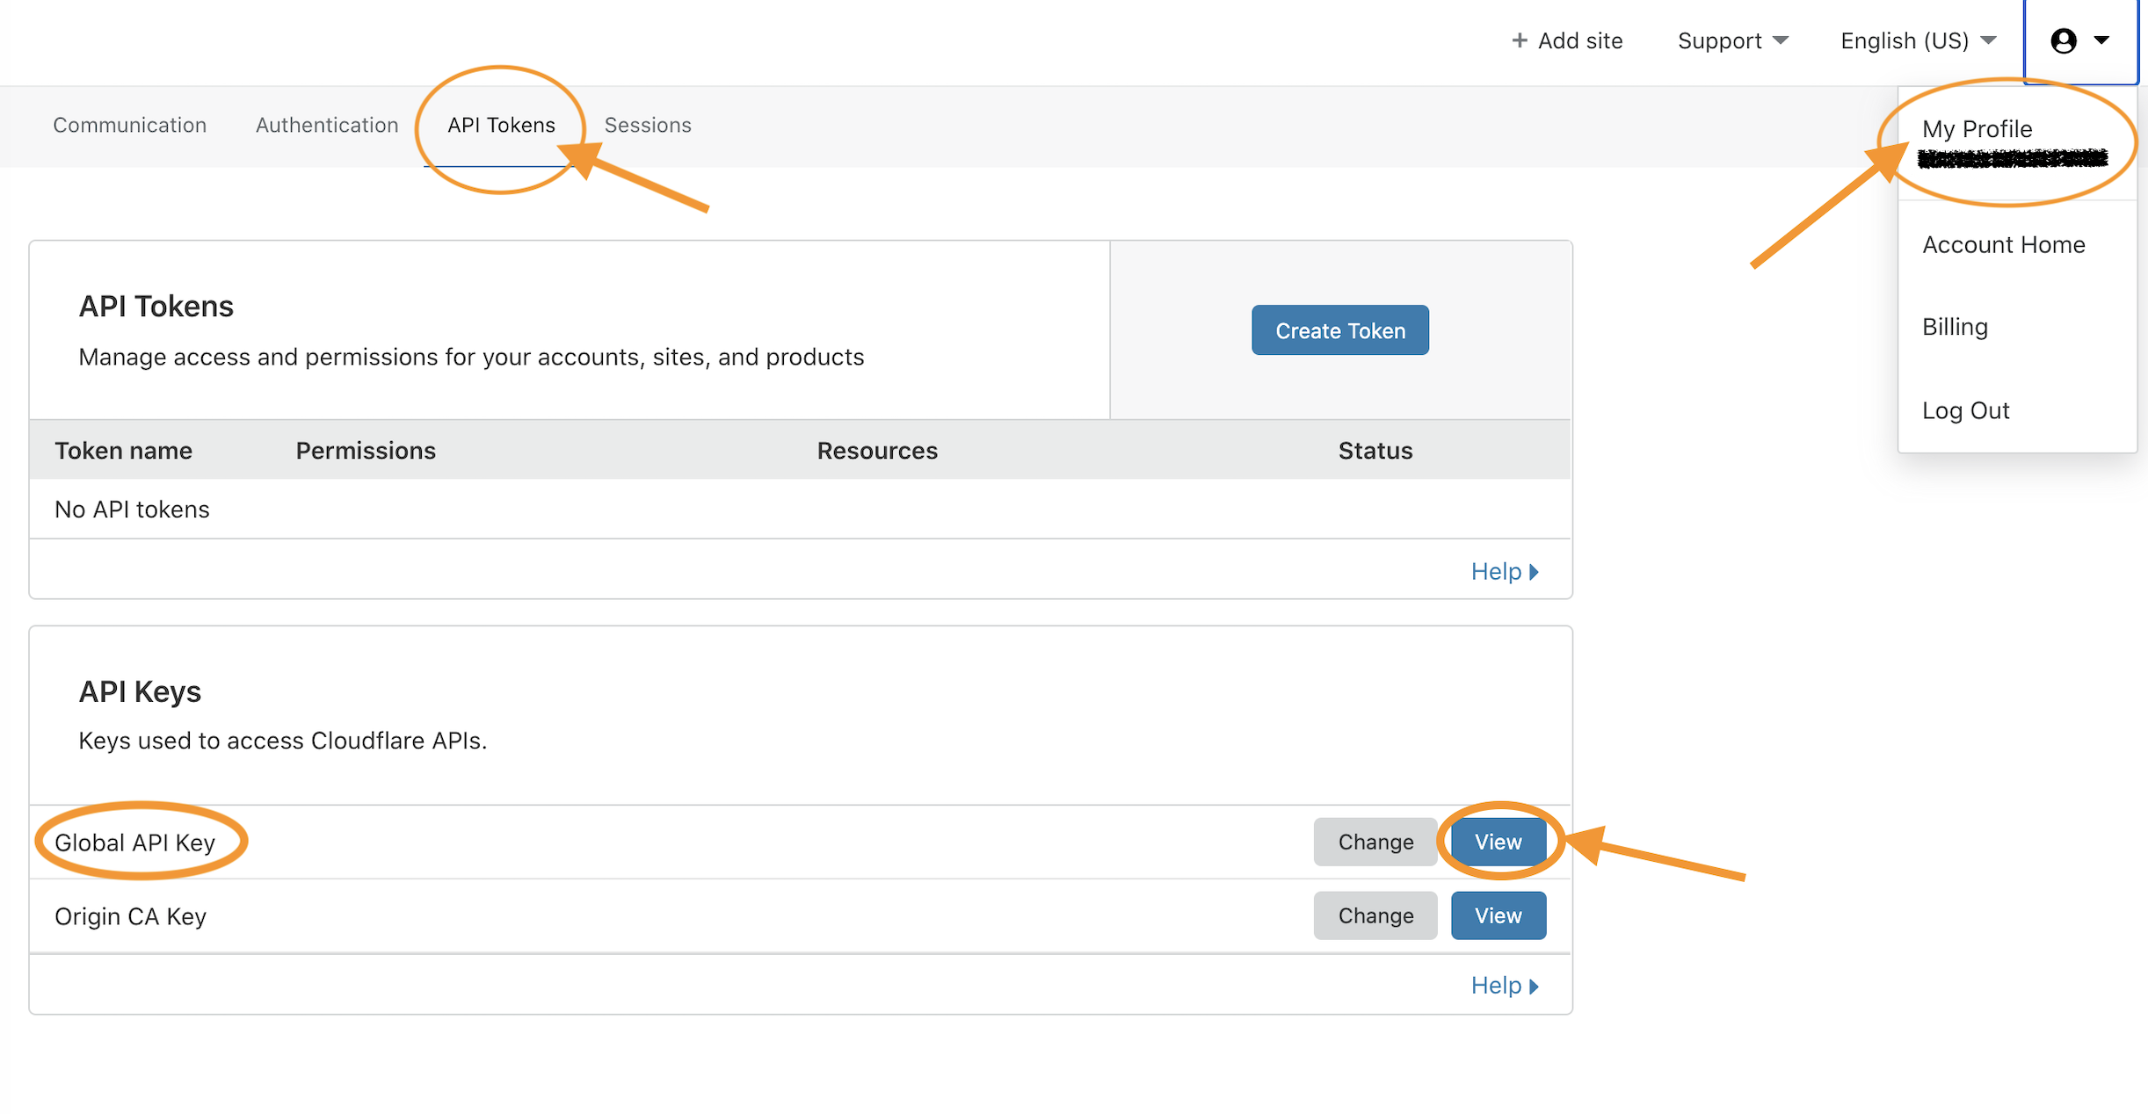Choose Account Home in account menu
Screen dimensions: 2148x1114
2003,244
